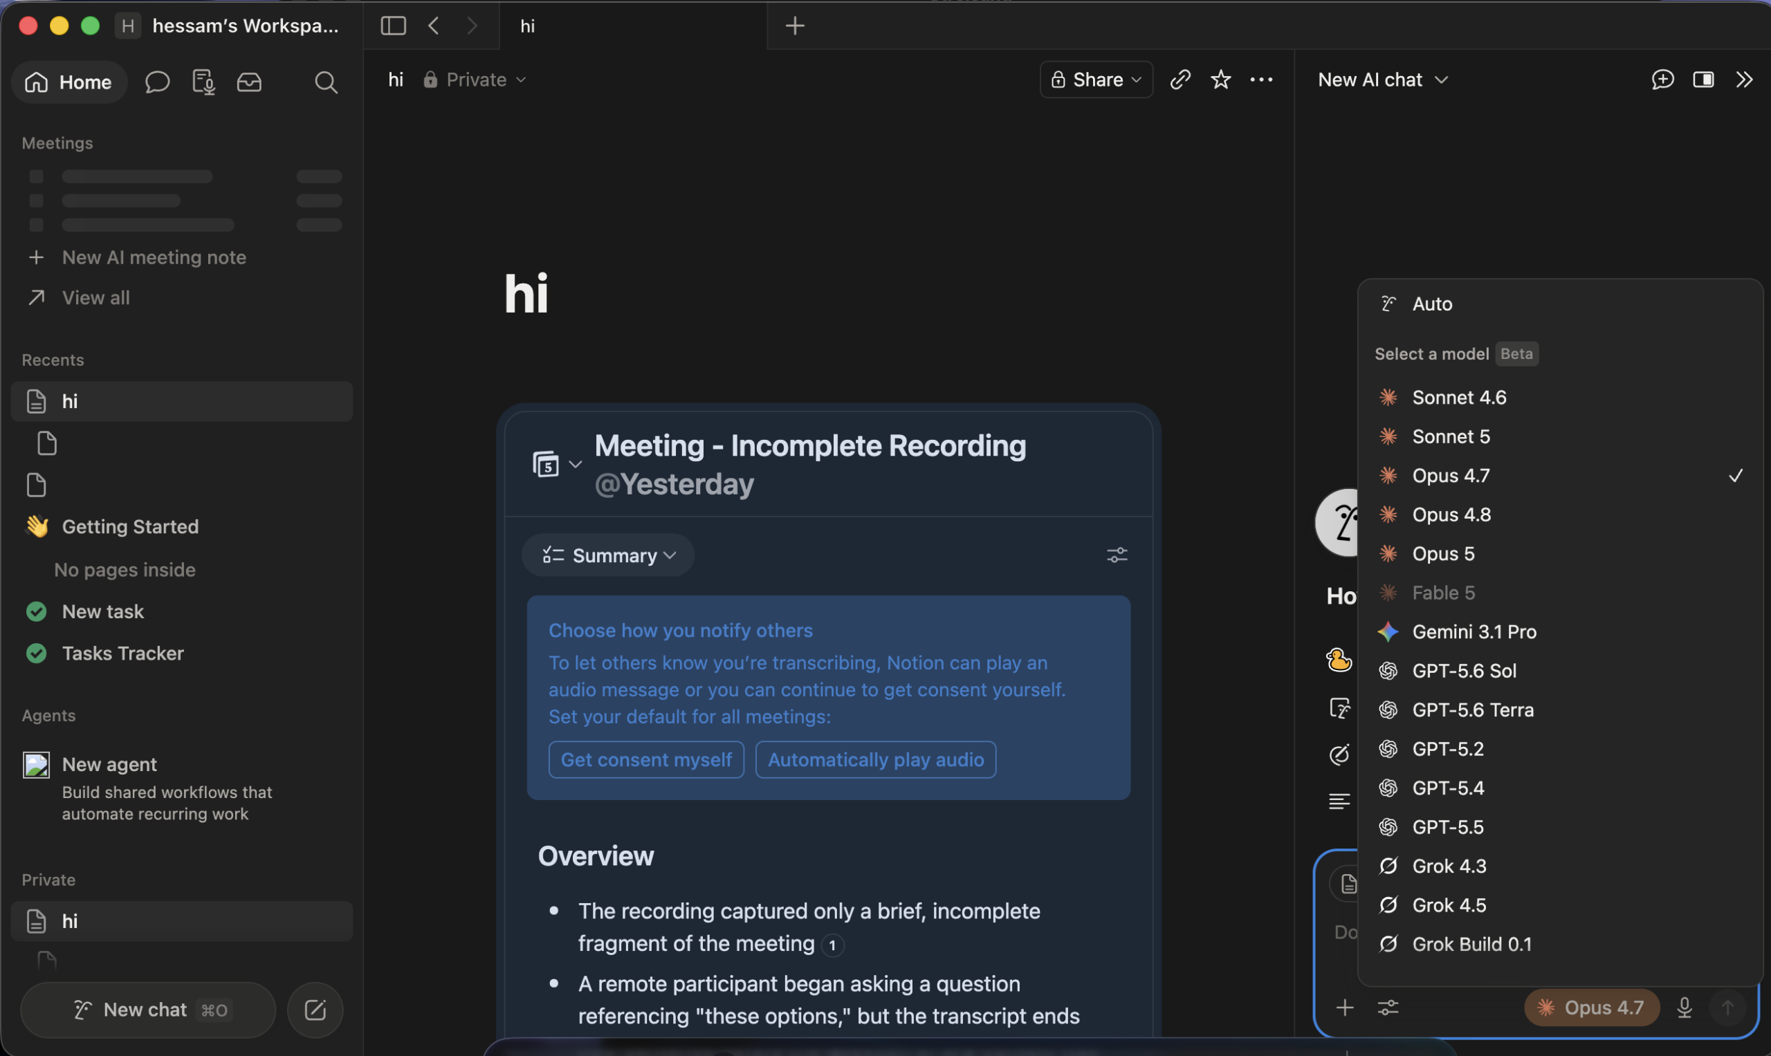Go back with the left arrow
Image resolution: width=1771 pixels, height=1056 pixels.
(434, 26)
